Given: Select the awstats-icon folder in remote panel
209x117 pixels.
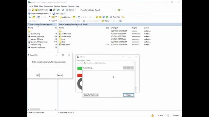Looking at the screenshot, I should tap(66, 34).
